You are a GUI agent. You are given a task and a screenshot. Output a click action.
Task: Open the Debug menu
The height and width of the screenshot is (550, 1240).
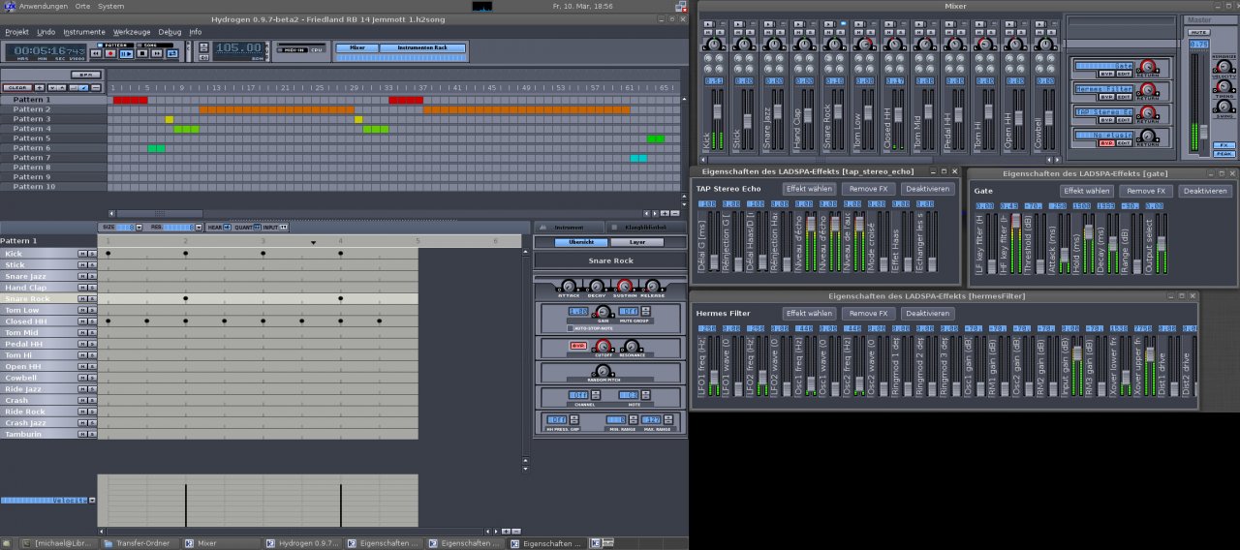tap(170, 32)
